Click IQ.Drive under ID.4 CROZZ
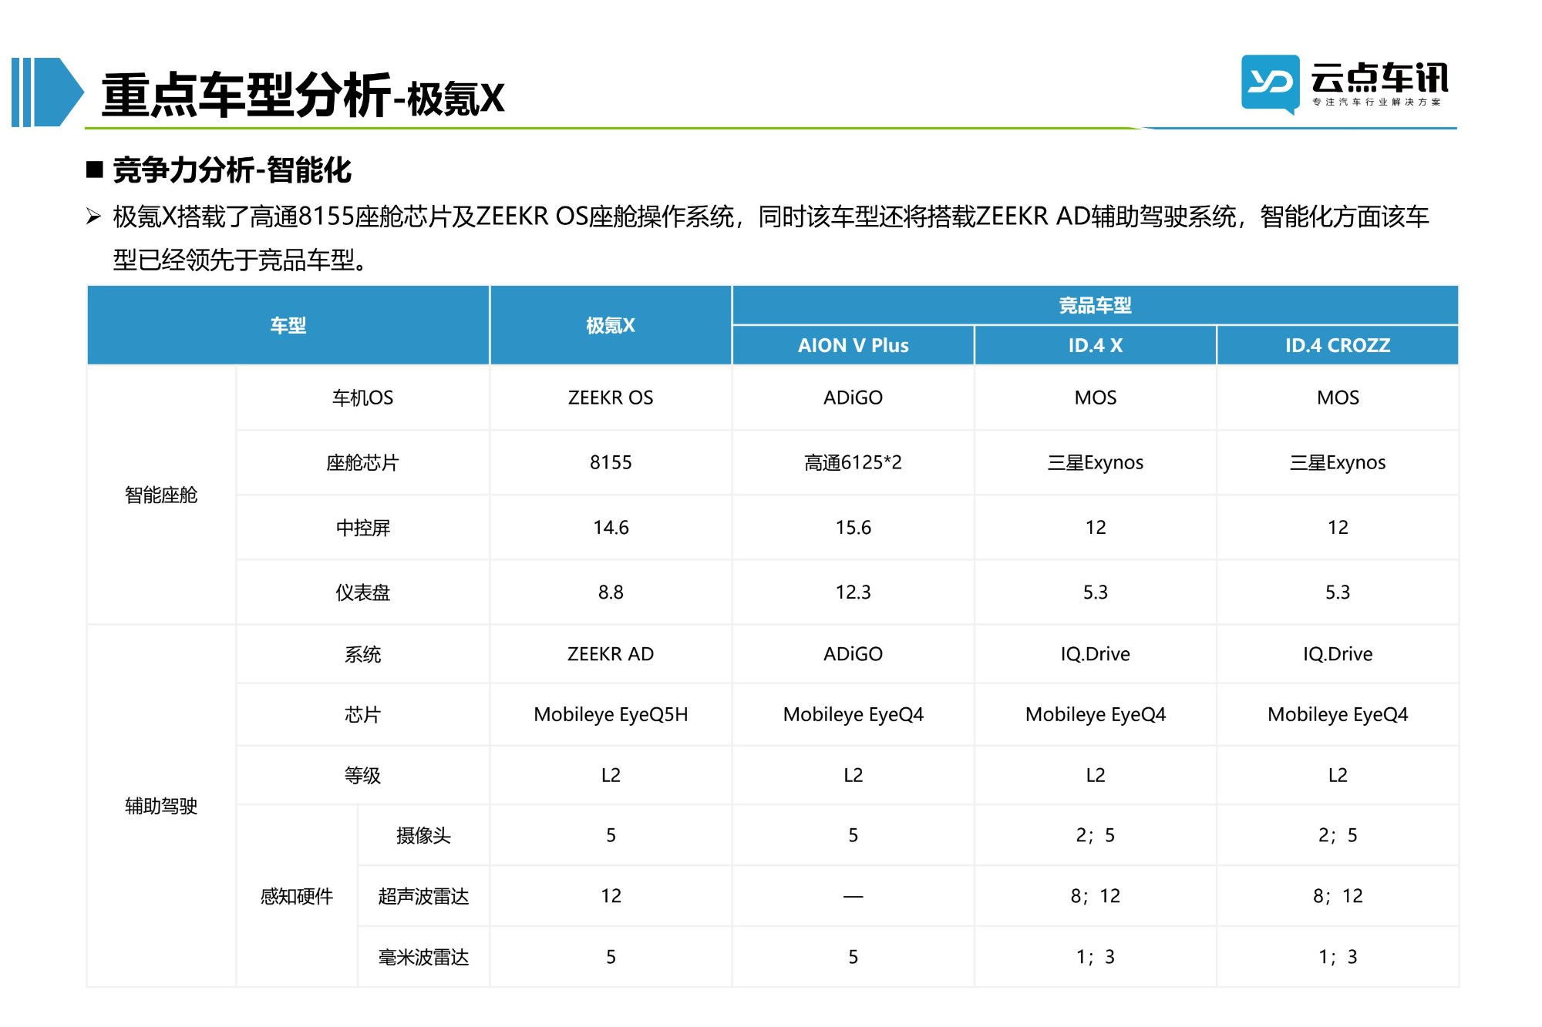Viewport: 1542px width, 1027px height. coord(1338,654)
